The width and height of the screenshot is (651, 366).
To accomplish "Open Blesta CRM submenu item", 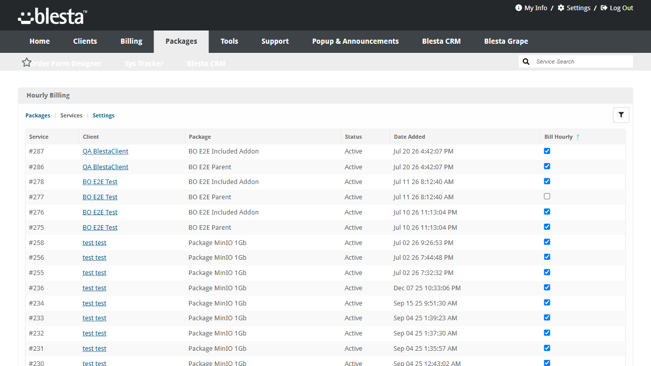I will [x=206, y=64].
